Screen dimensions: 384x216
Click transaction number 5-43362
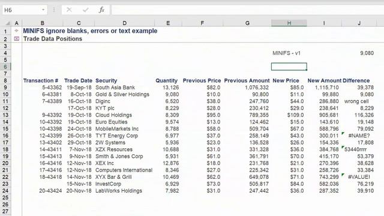[x=52, y=88]
